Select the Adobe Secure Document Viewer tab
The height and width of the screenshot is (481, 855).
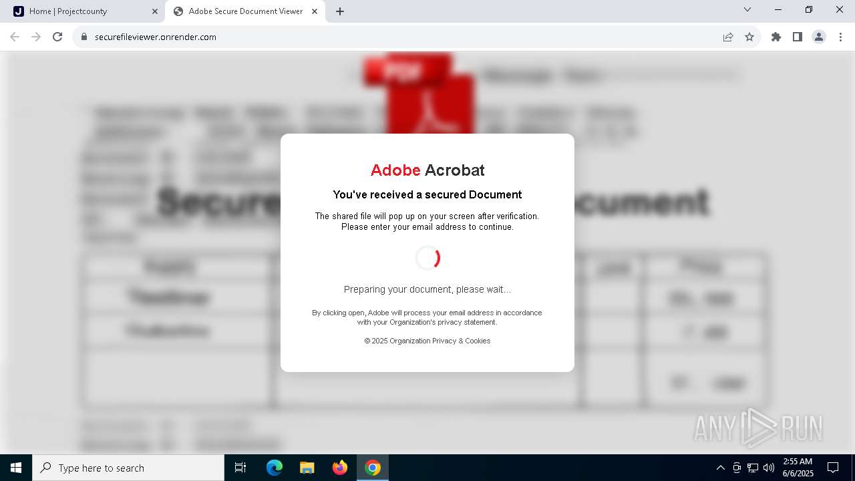[245, 11]
